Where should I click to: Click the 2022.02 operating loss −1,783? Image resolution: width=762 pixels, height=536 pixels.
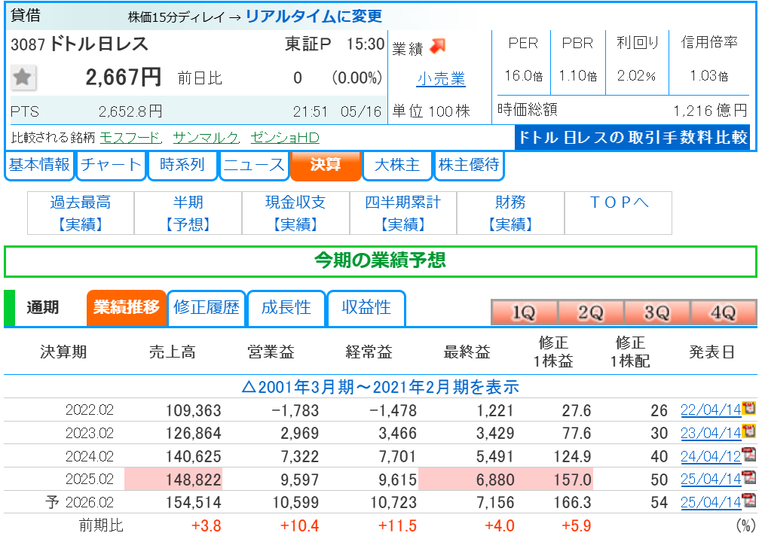[295, 411]
